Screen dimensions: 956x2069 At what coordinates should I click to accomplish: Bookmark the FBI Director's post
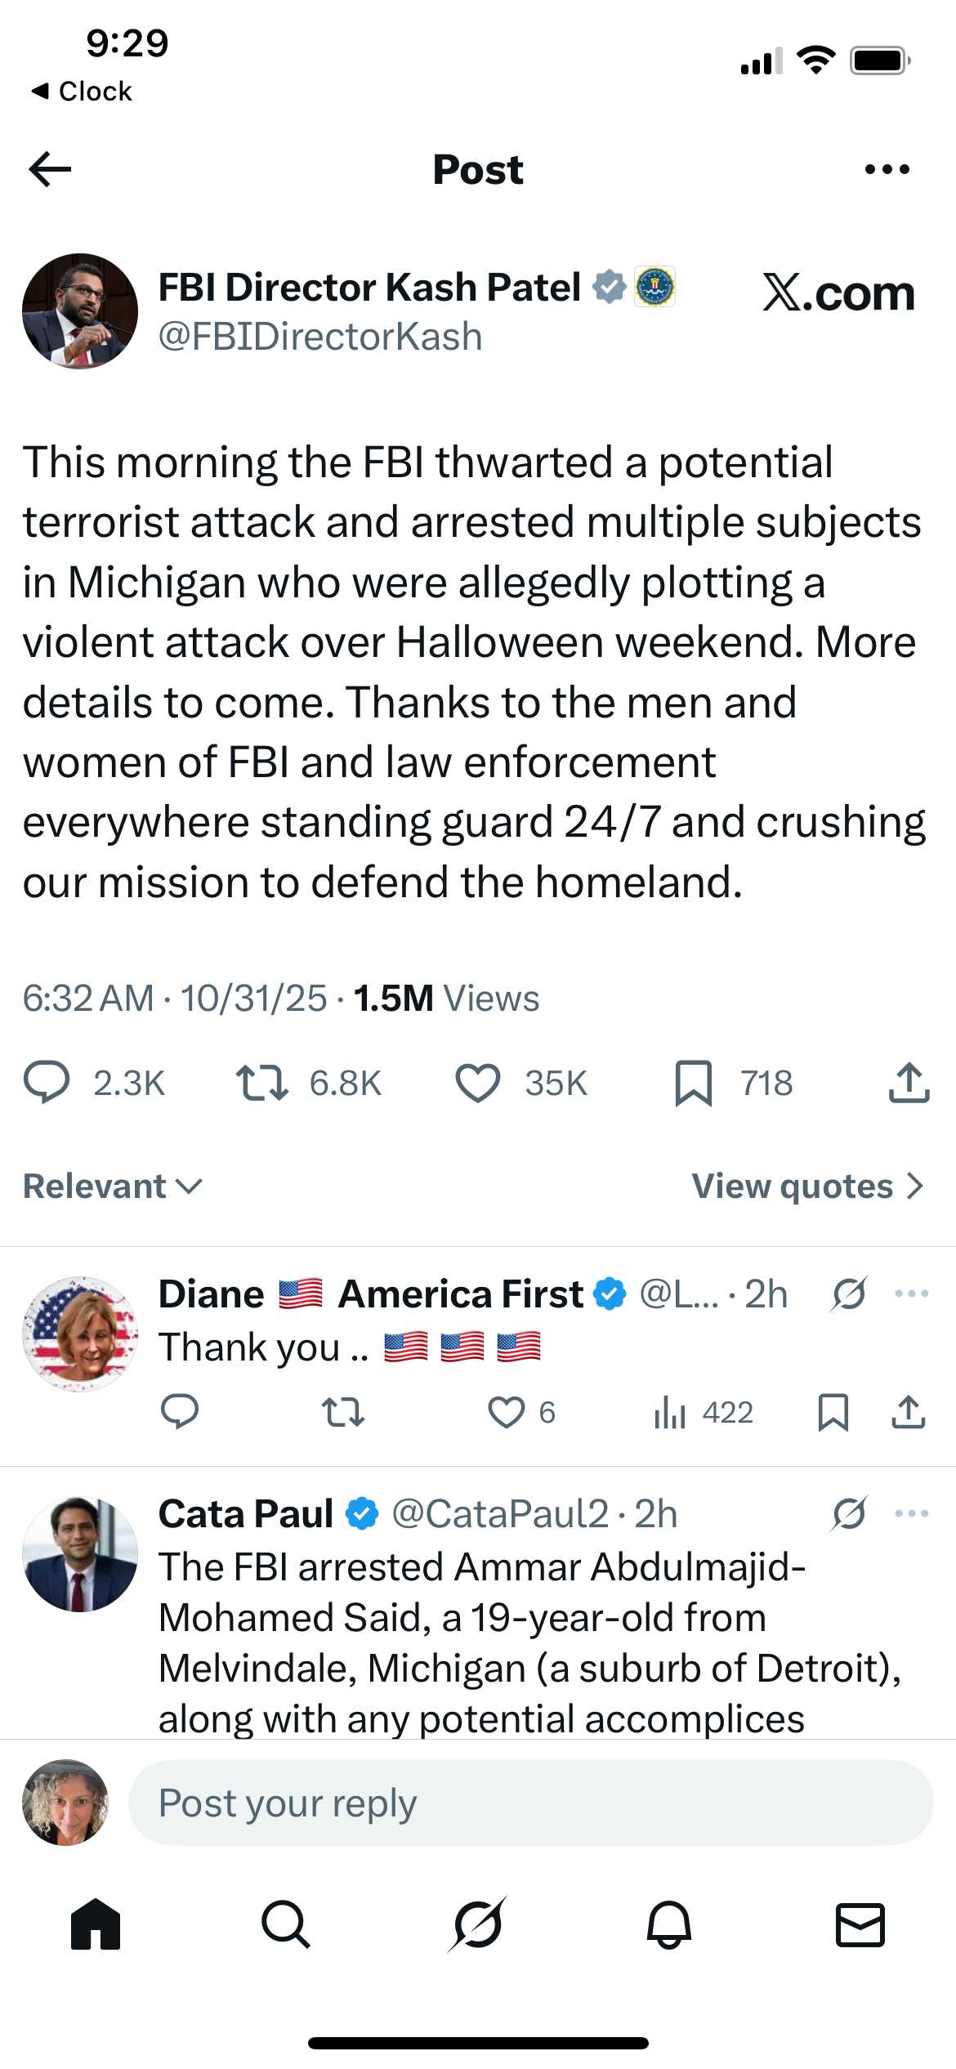point(693,1083)
